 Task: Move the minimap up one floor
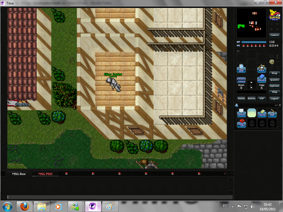point(277,24)
